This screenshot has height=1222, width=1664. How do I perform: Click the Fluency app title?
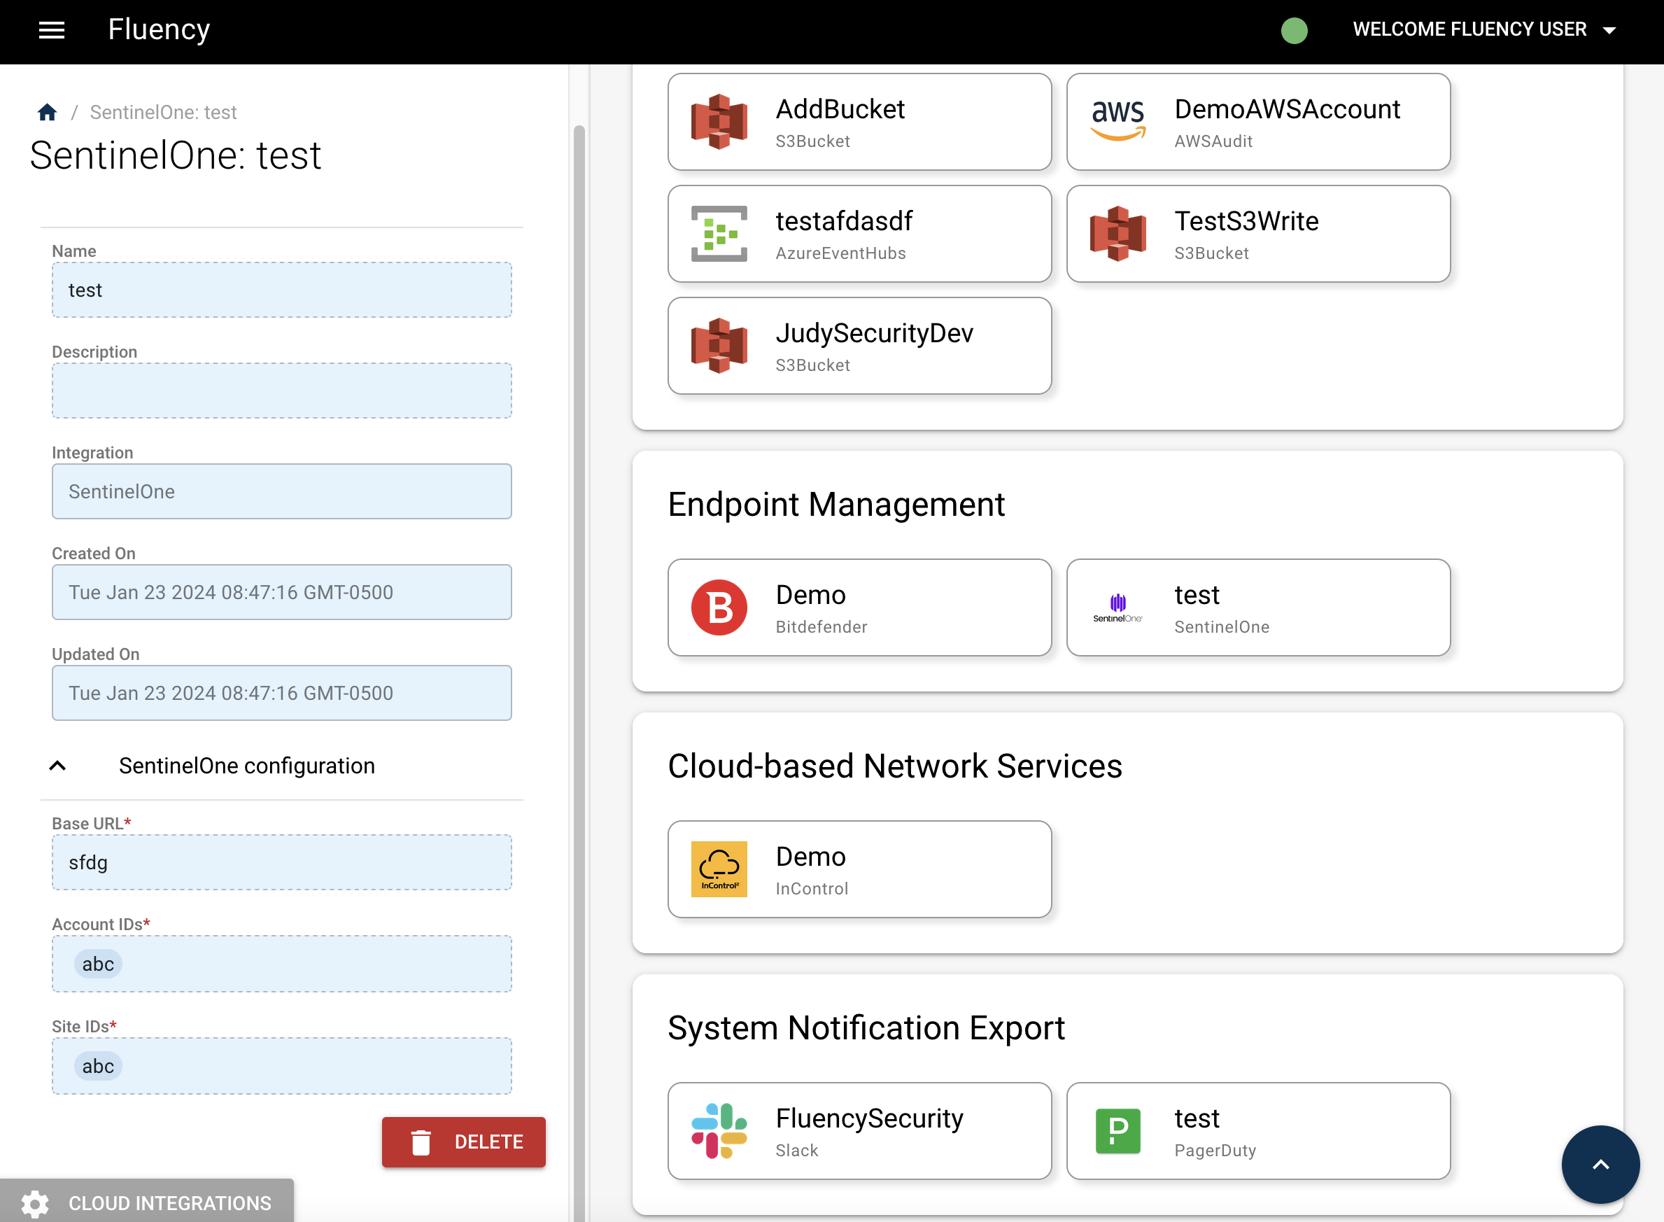(159, 29)
